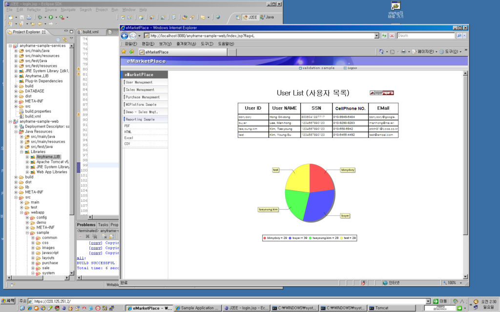Click the Logout link
Image resolution: width=500 pixels, height=312 pixels.
coord(351,68)
